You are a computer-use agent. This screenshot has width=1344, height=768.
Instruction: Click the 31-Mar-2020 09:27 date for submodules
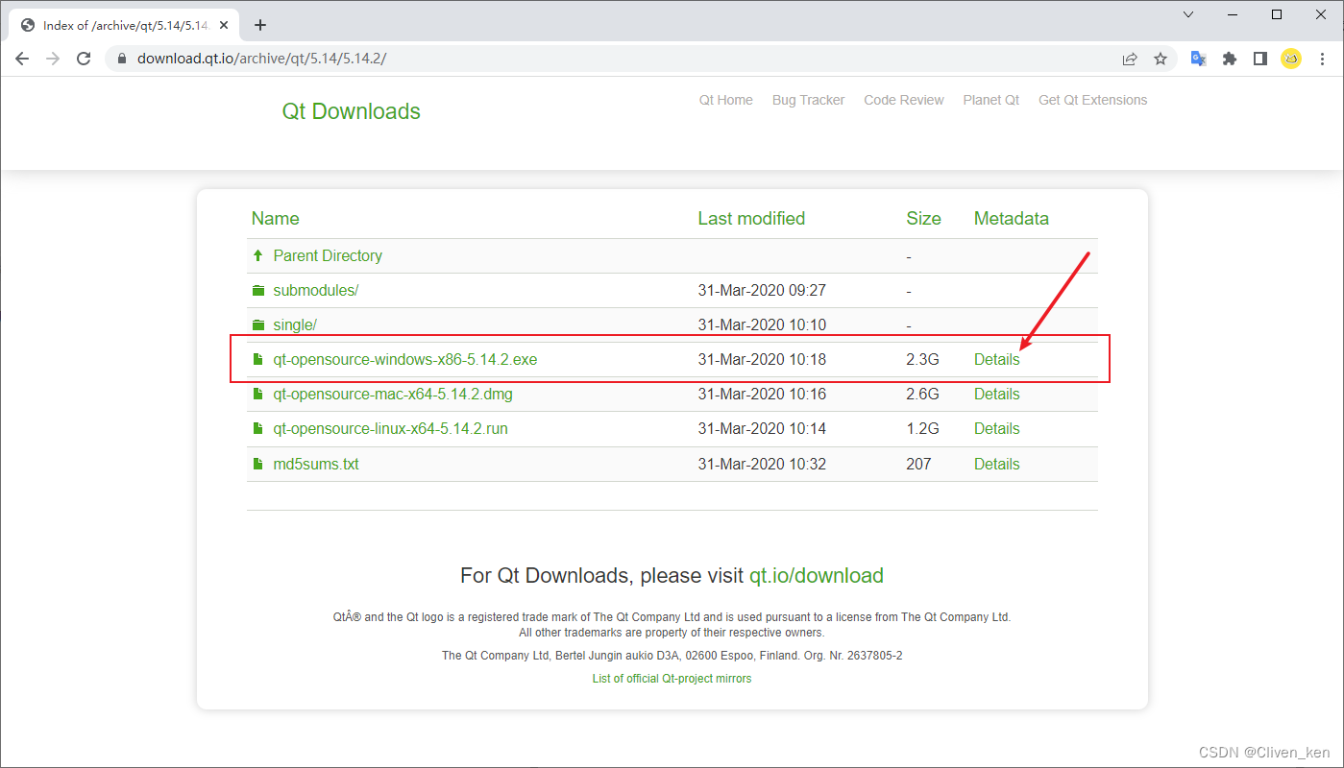click(x=762, y=290)
